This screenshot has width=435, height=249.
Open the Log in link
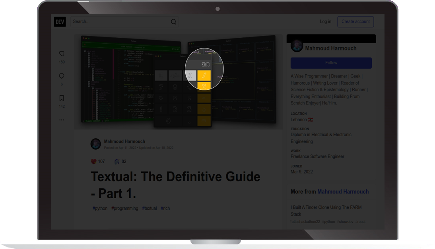click(325, 21)
